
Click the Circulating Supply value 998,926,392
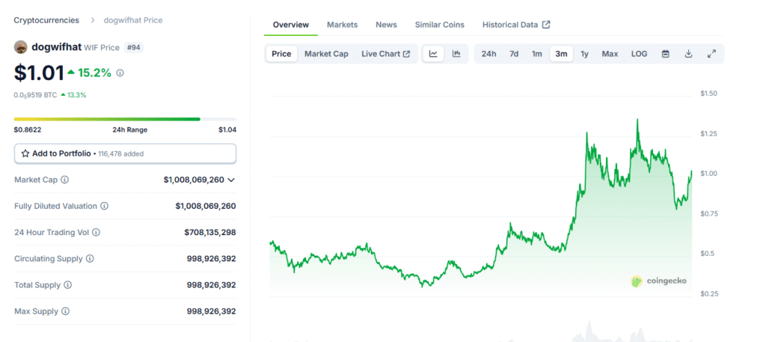(x=211, y=259)
